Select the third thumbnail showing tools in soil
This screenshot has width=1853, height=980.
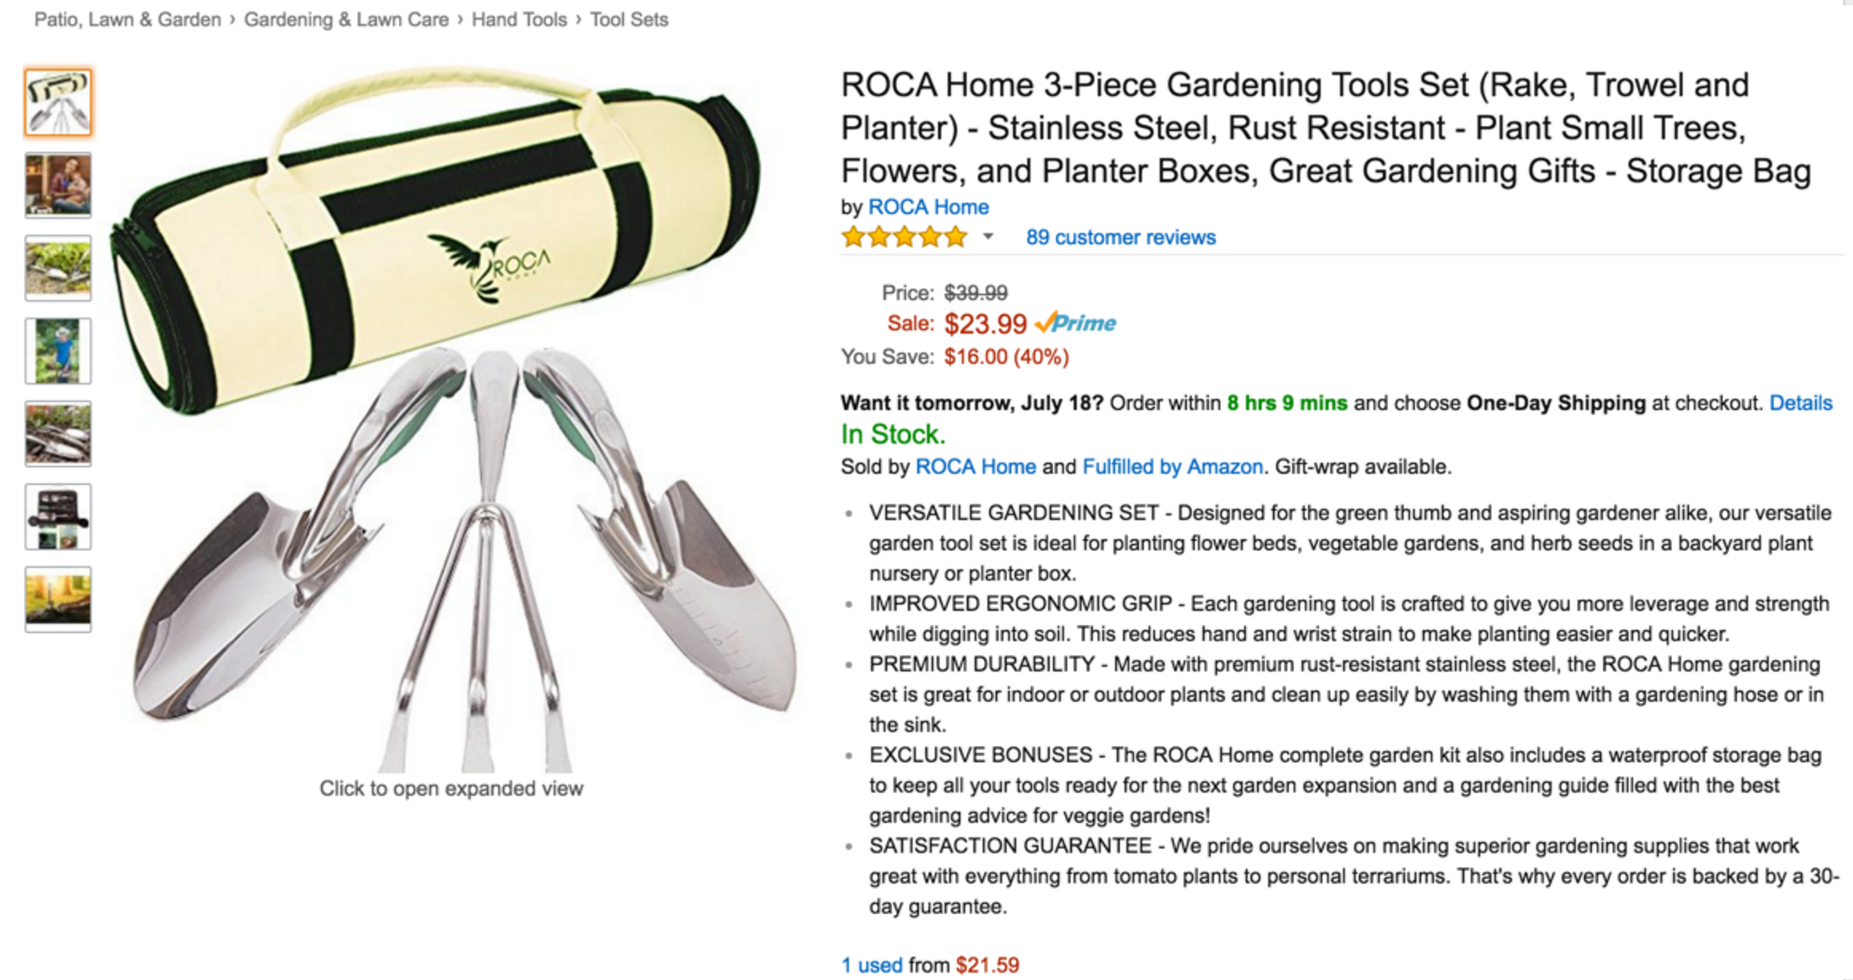tap(58, 268)
